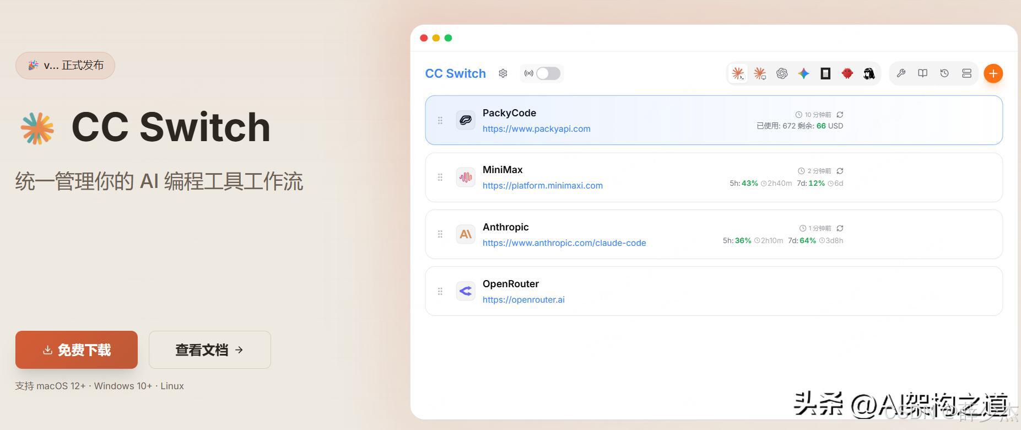Open the wrench tools icon
The height and width of the screenshot is (430, 1021).
coord(901,73)
